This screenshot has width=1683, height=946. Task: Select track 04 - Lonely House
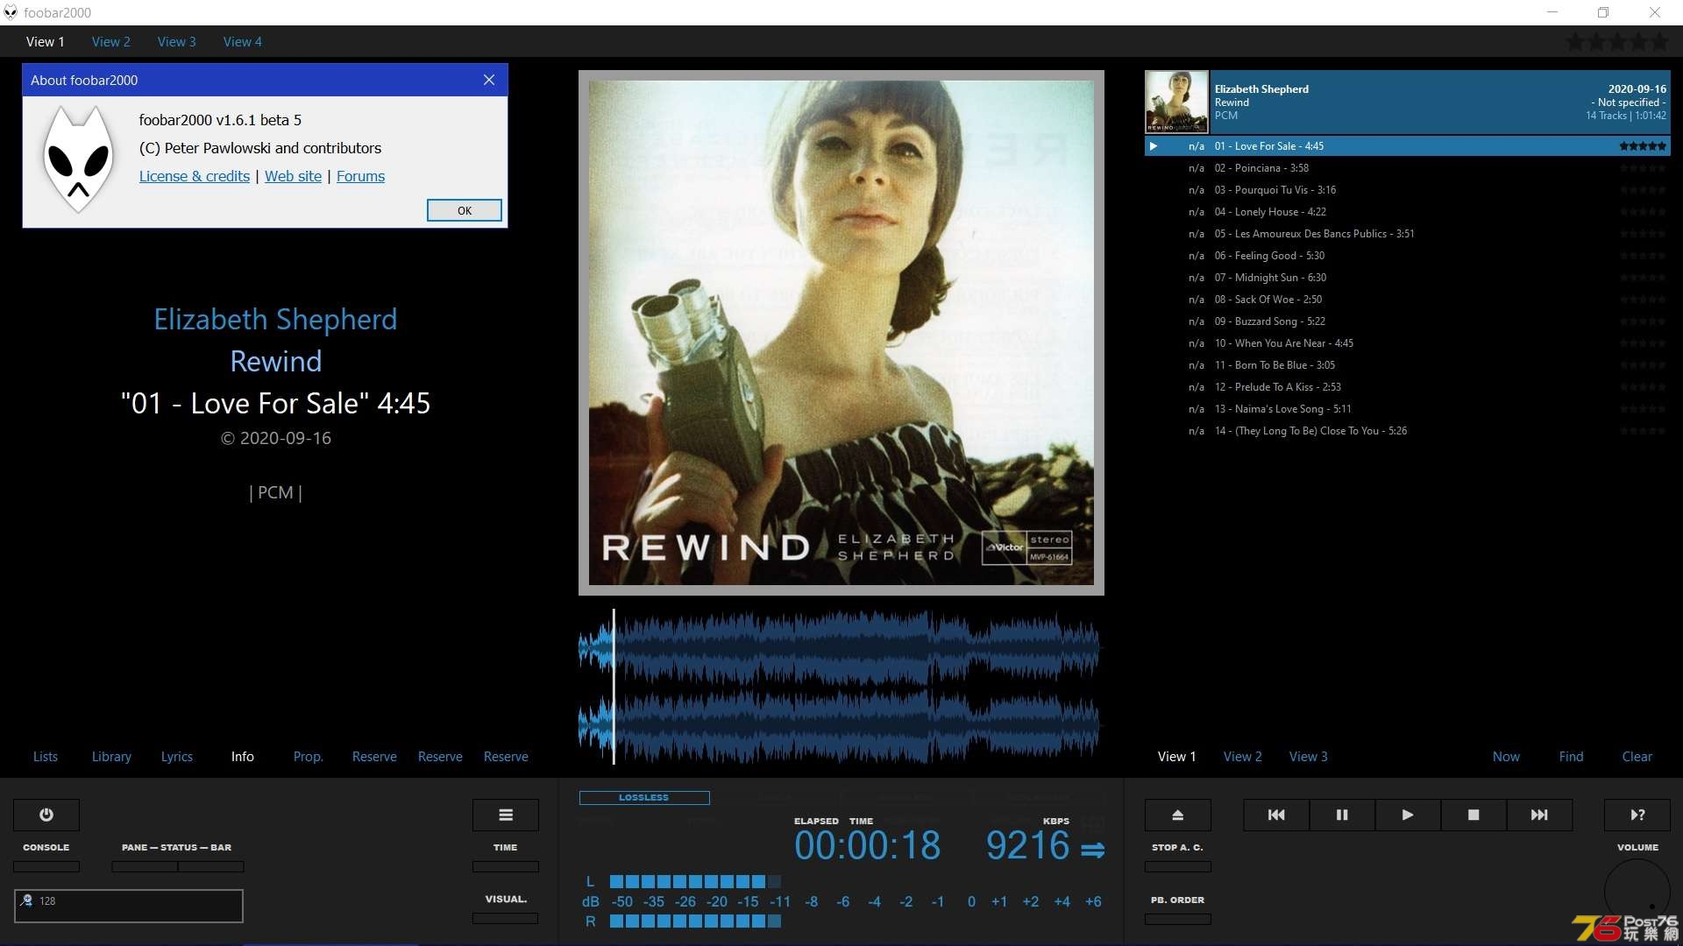(x=1408, y=212)
